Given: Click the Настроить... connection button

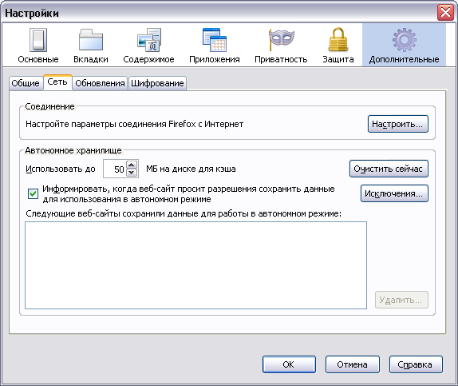Looking at the screenshot, I should pos(398,124).
